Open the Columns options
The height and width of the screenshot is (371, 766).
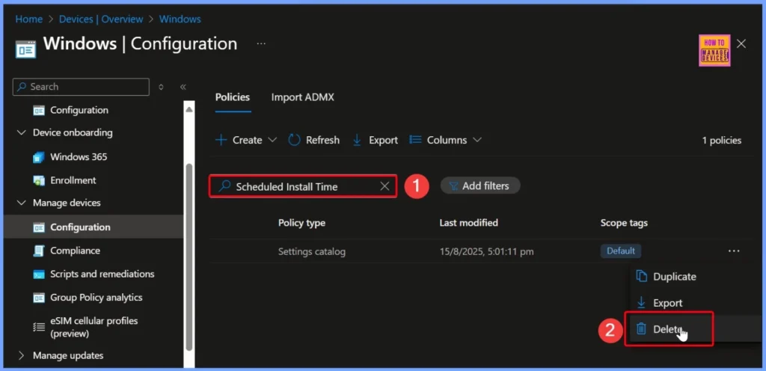coord(446,140)
